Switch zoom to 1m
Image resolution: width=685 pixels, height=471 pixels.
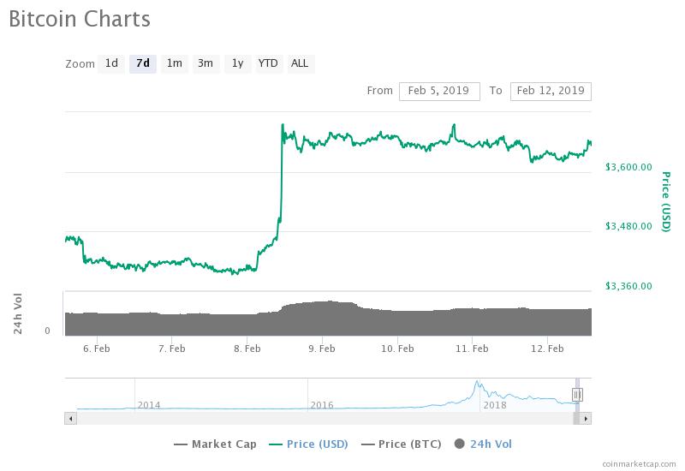(175, 63)
